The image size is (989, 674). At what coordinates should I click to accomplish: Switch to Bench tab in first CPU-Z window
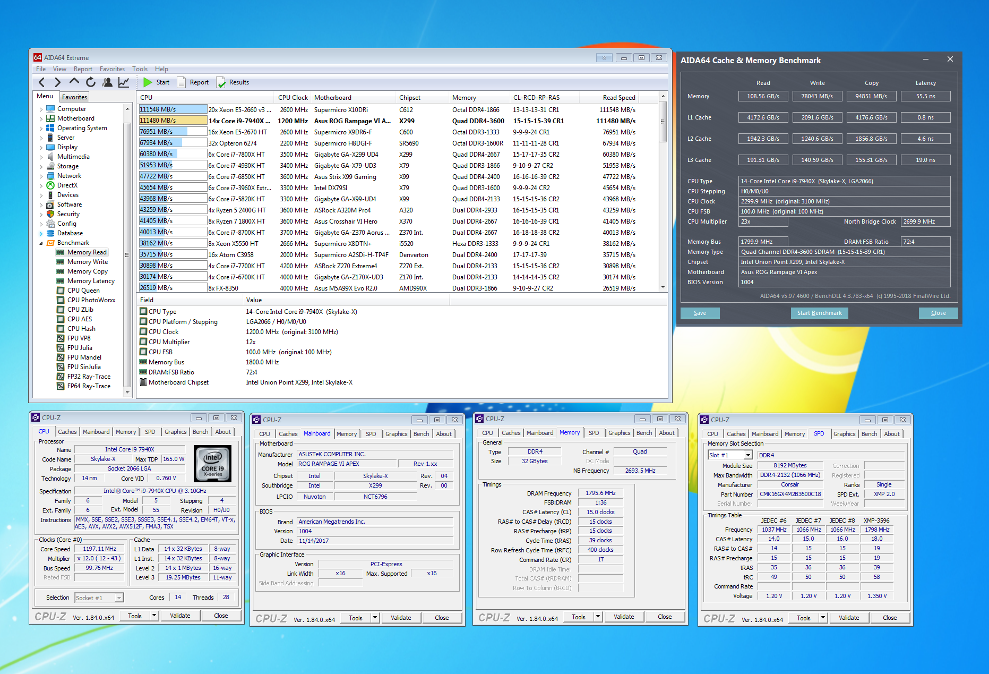coord(201,432)
